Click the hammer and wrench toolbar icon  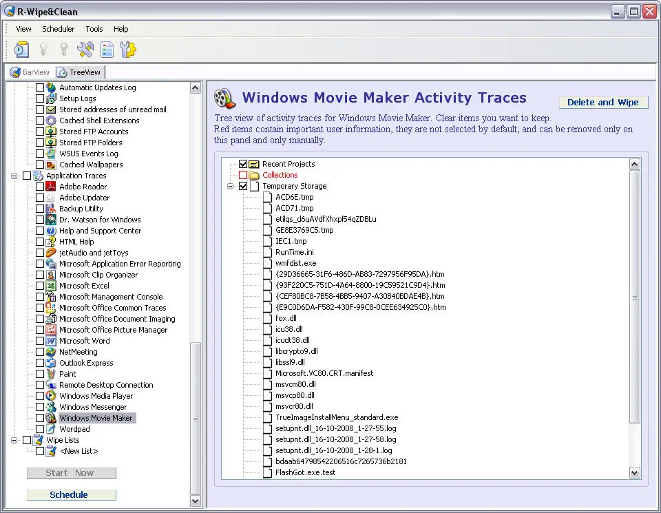click(85, 50)
